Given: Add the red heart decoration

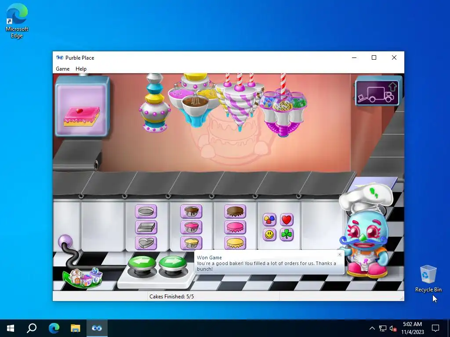Looking at the screenshot, I should point(287,220).
